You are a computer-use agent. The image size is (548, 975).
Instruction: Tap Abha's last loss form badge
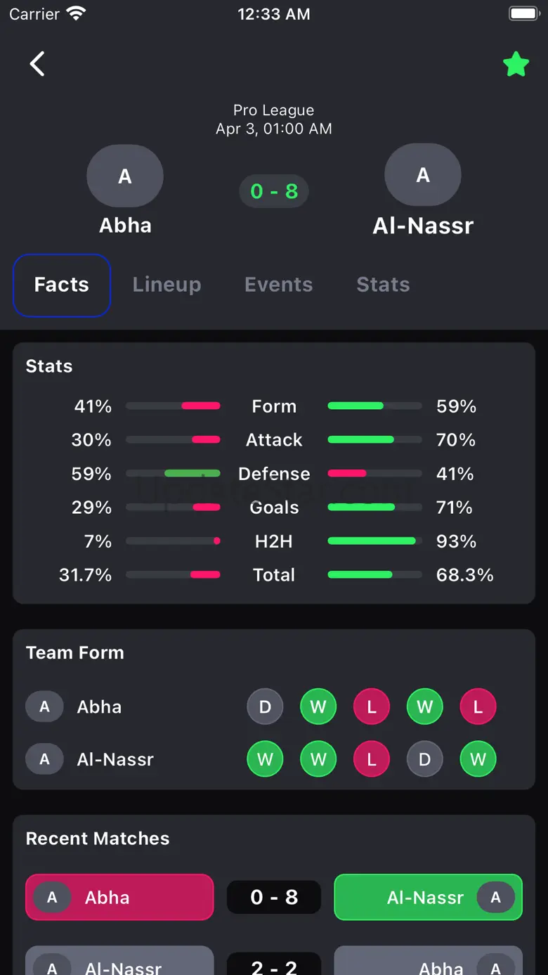[478, 706]
